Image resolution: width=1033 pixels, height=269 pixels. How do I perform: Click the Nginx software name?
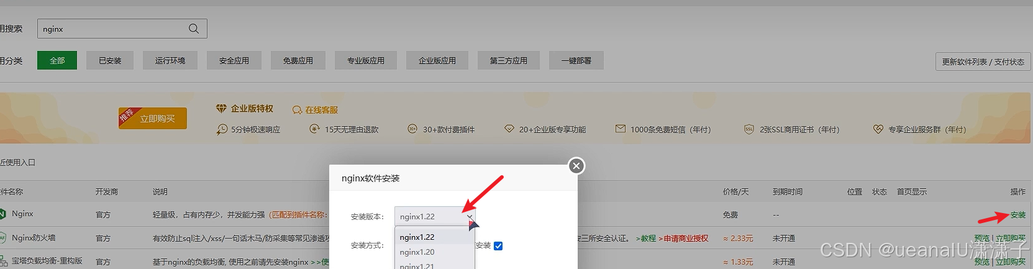22,214
